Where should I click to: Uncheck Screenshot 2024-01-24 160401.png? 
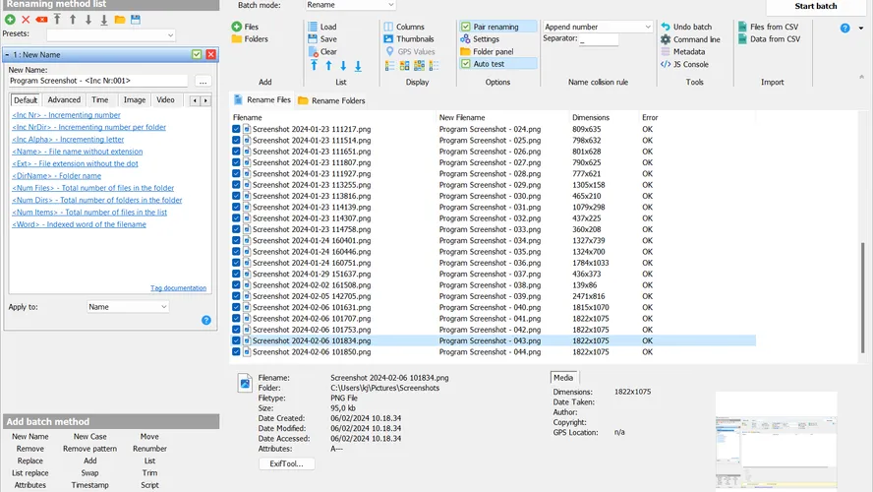(x=236, y=240)
